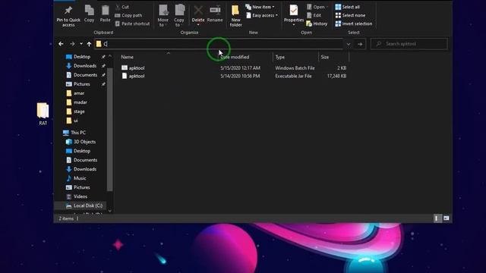This screenshot has height=273, width=486.
Task: Click Copy path command
Action: tap(128, 15)
